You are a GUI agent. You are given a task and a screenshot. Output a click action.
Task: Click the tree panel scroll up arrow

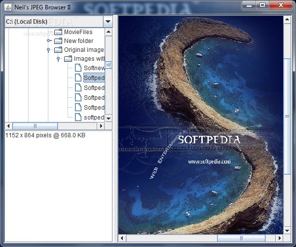(109, 32)
